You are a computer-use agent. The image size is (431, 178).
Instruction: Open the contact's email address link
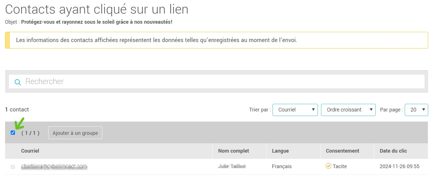tap(54, 166)
